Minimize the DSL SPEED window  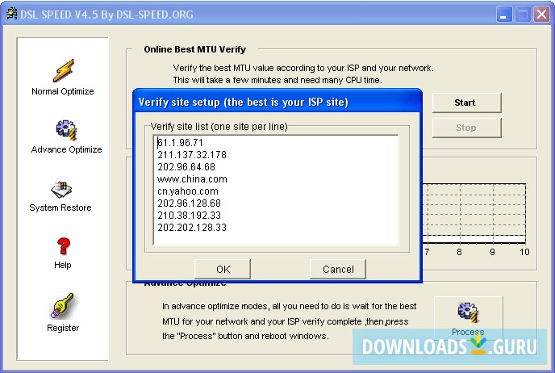(x=503, y=15)
